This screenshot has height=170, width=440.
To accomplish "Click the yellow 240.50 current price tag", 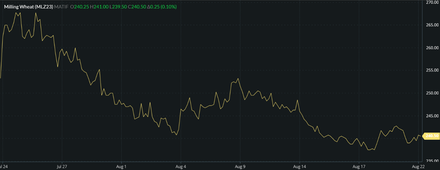I will coord(431,136).
